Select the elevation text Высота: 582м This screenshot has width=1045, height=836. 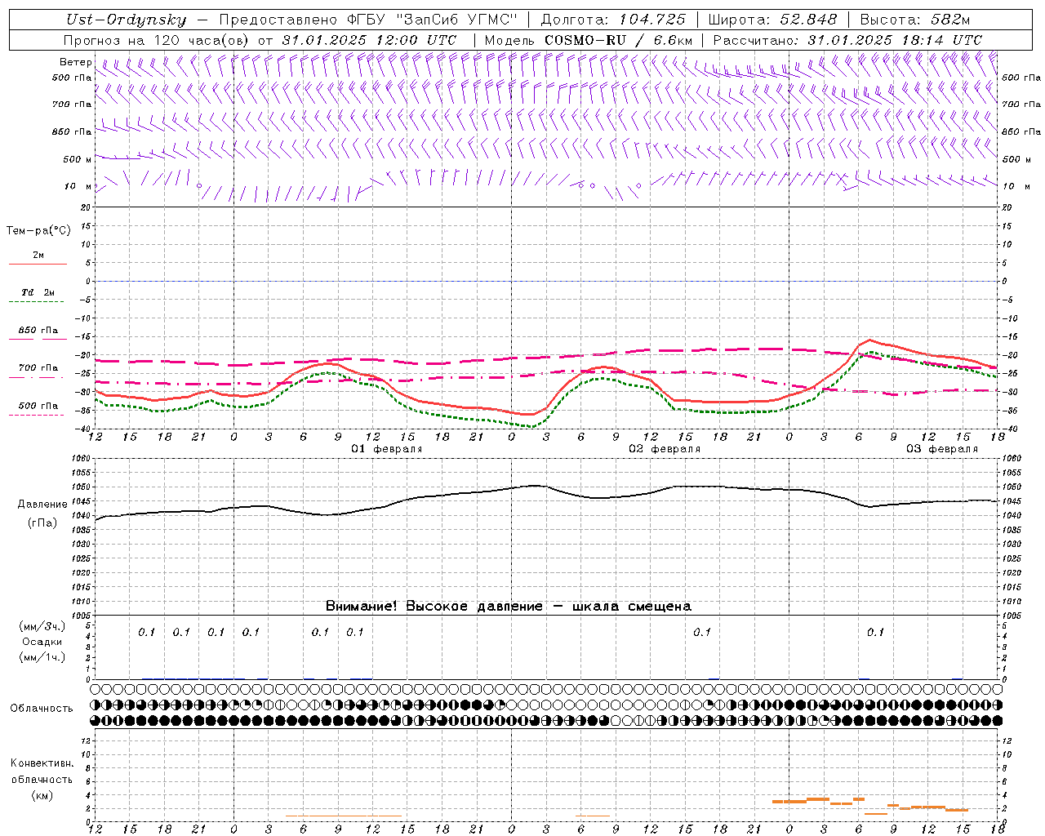[x=915, y=20]
